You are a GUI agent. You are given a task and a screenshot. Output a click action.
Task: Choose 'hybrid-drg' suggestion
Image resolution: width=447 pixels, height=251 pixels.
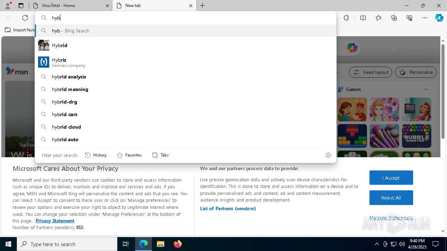(186, 102)
